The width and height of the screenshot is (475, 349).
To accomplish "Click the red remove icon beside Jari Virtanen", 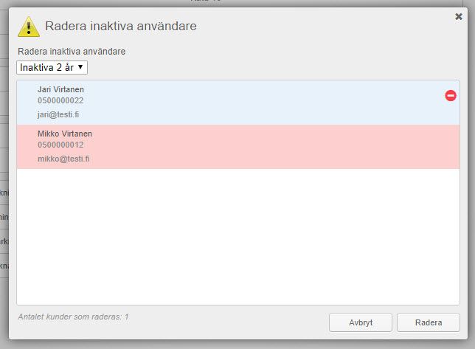I will [451, 95].
